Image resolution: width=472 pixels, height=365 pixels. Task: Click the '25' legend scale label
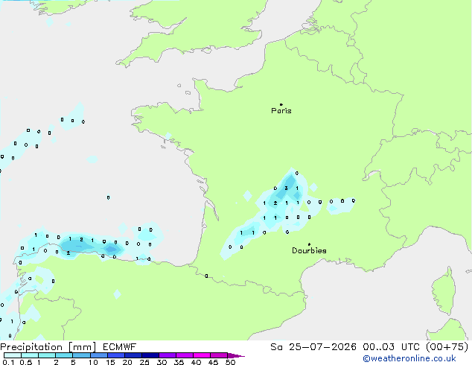[x=144, y=362]
